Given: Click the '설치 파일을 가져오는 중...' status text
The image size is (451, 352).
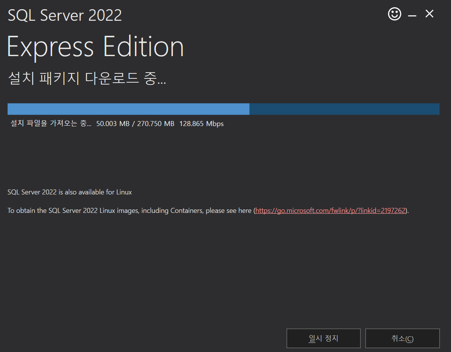Looking at the screenshot, I should point(51,123).
